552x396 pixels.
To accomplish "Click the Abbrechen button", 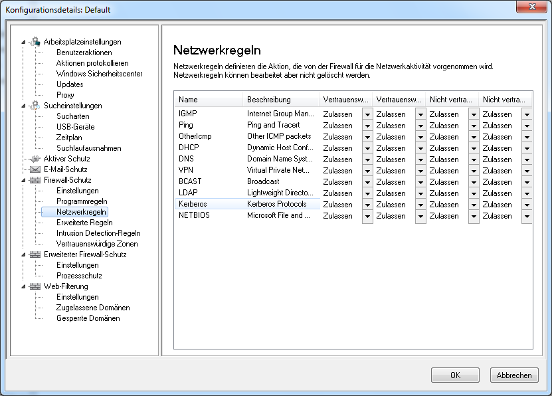I will 514,375.
